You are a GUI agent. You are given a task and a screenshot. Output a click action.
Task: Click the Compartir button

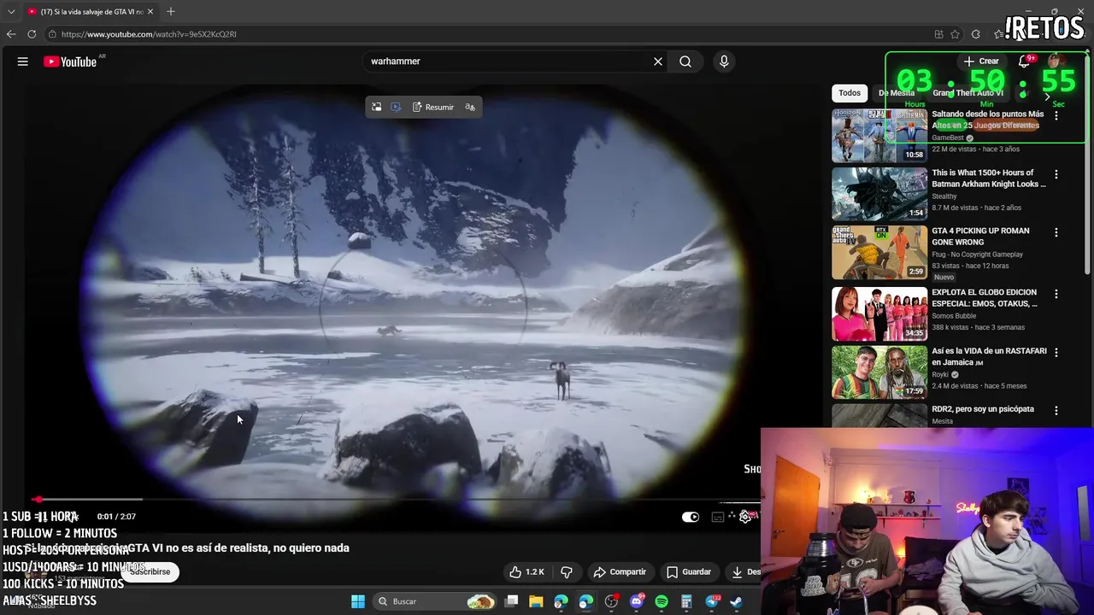(x=620, y=572)
